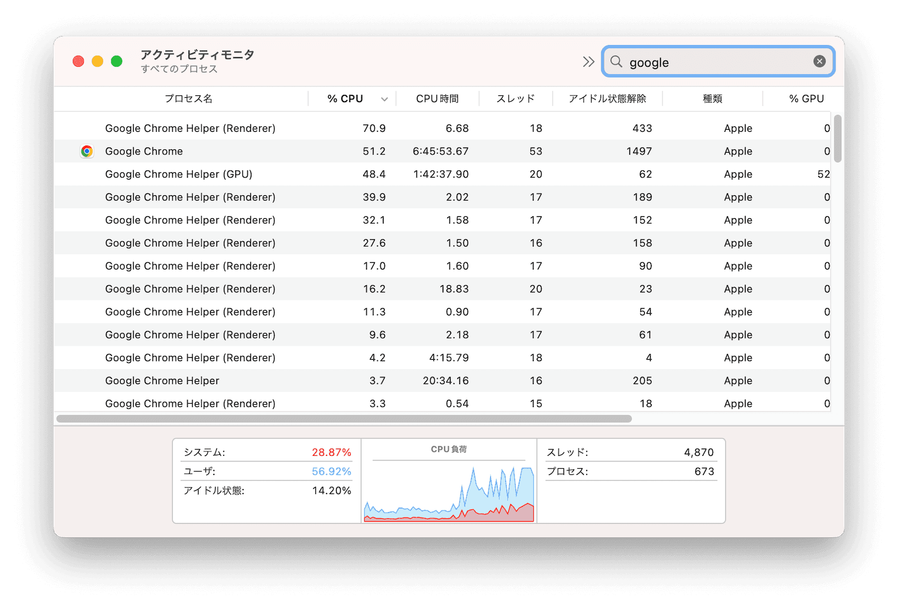898x608 pixels.
Task: Select Renderer row with 11.3 CPU
Action: point(442,312)
